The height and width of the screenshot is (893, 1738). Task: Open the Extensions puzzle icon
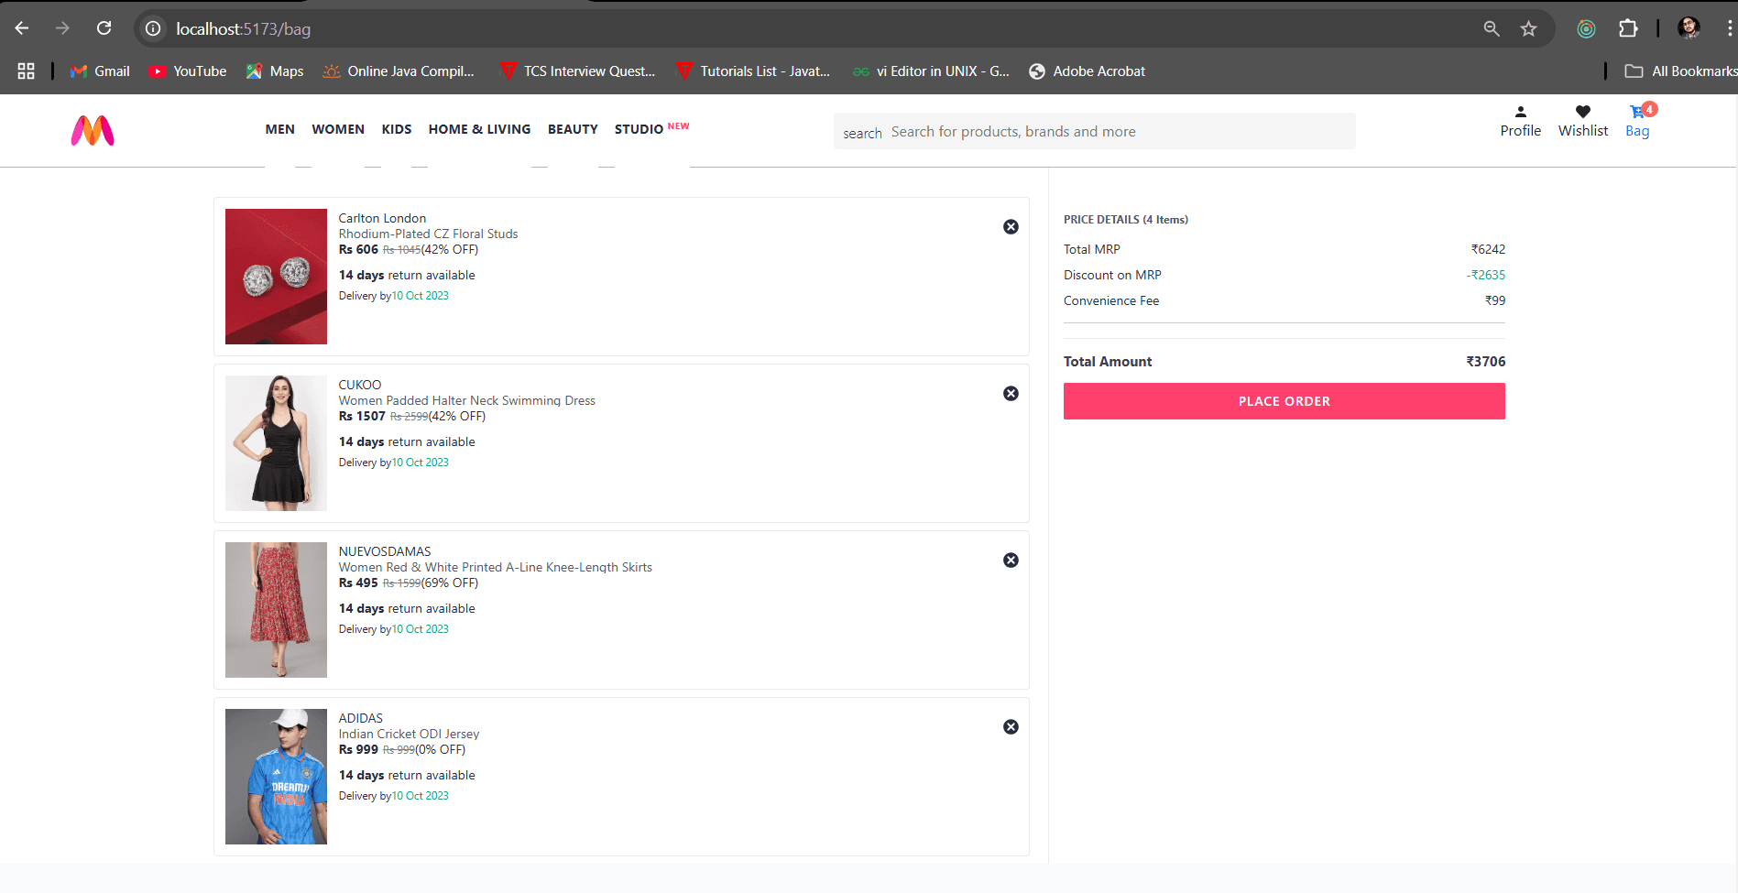pyautogui.click(x=1628, y=28)
